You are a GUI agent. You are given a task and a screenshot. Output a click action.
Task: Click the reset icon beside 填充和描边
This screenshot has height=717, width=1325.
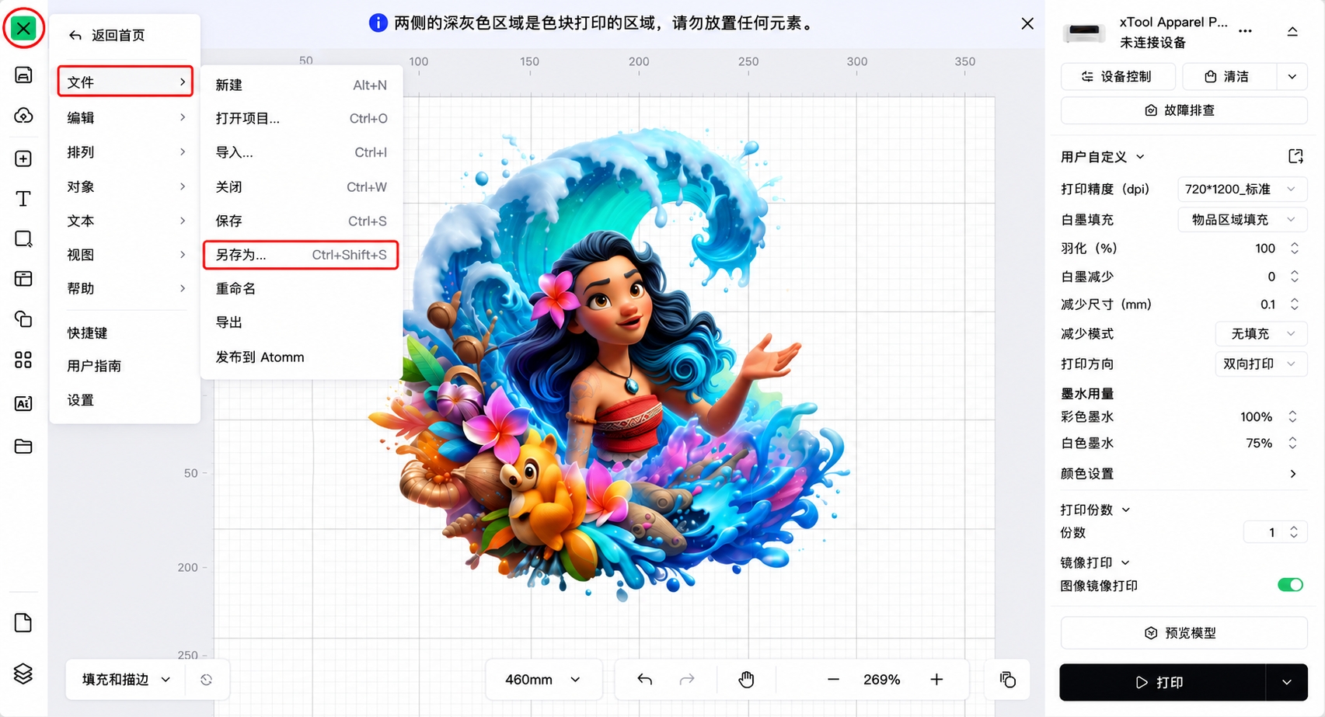pos(206,680)
